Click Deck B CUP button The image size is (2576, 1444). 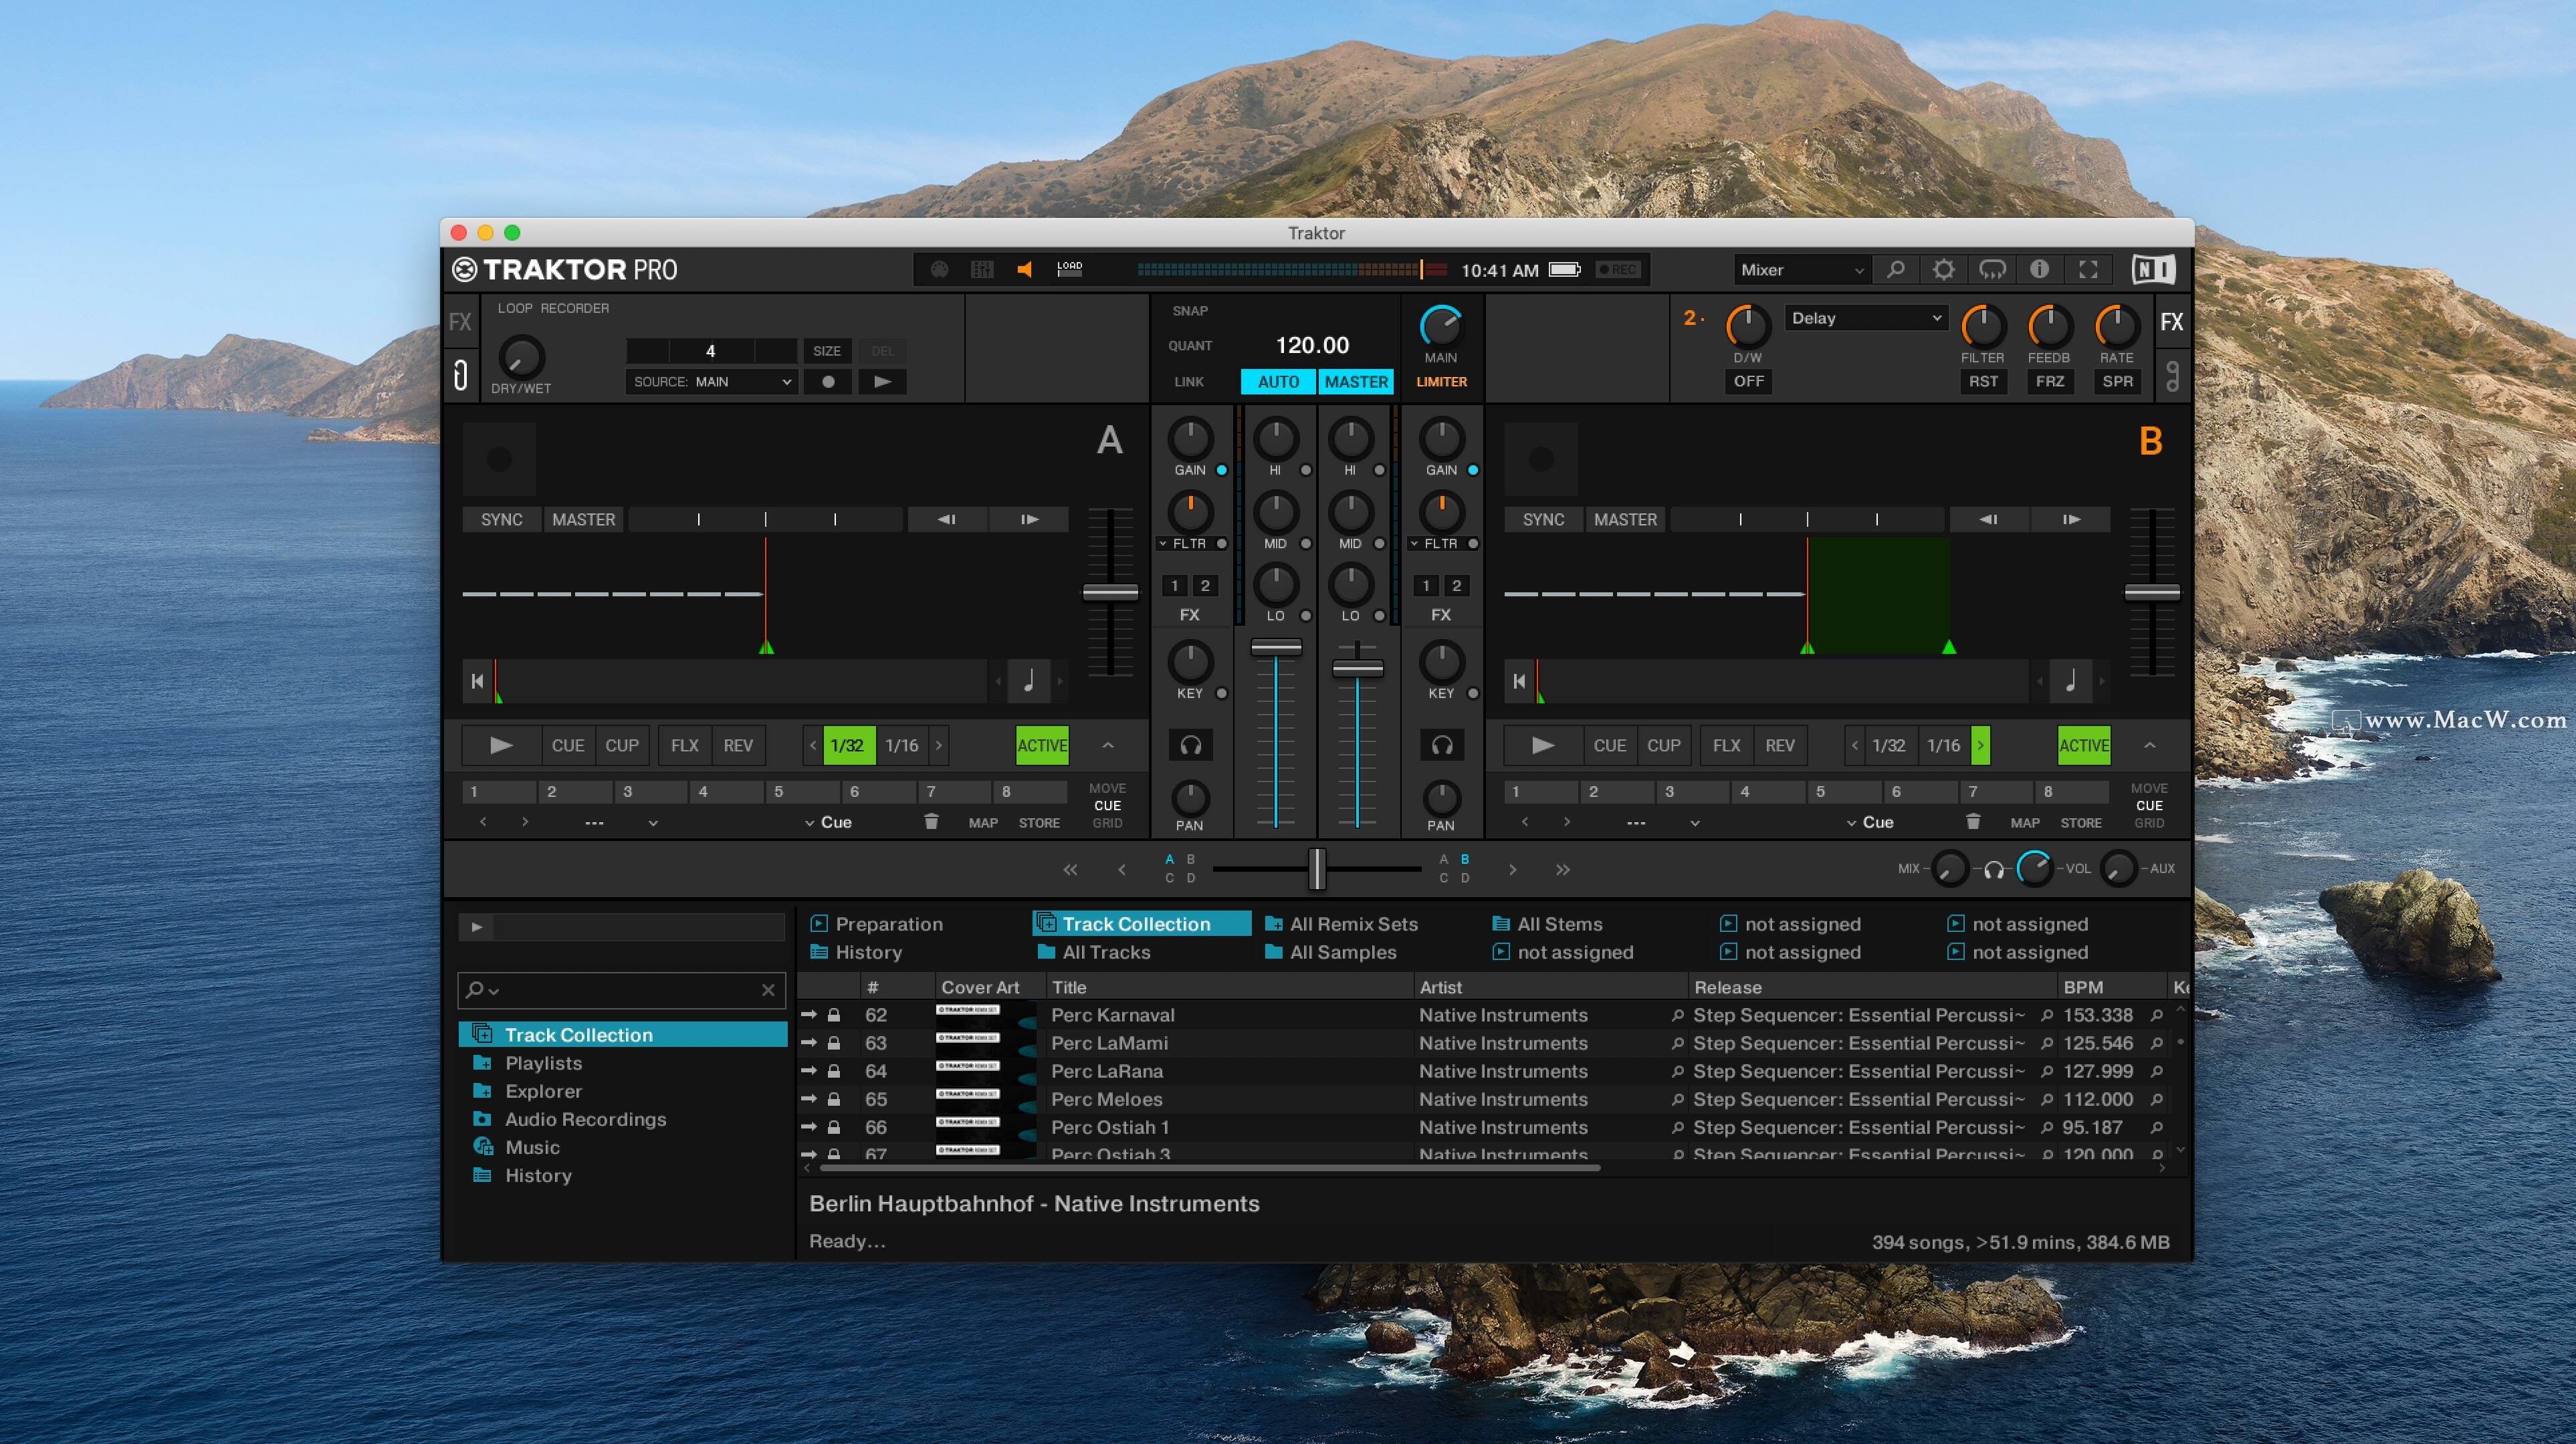coord(1664,746)
